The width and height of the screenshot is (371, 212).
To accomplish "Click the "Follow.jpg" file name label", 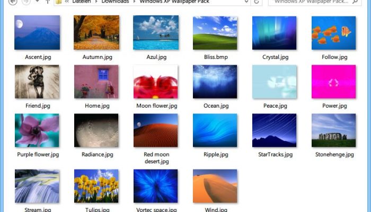I will pyautogui.click(x=334, y=57).
